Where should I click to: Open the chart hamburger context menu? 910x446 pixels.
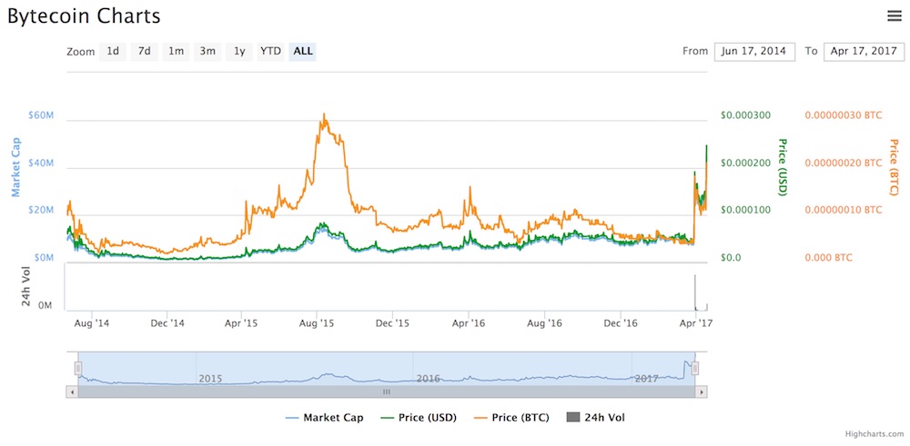click(895, 16)
